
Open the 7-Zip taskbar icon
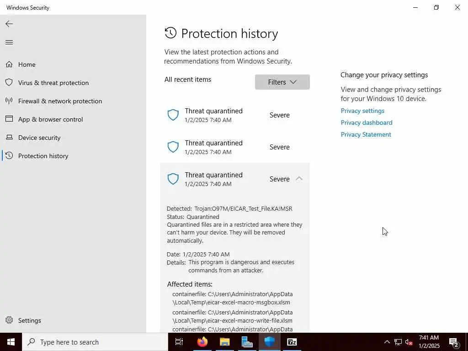coord(292,342)
